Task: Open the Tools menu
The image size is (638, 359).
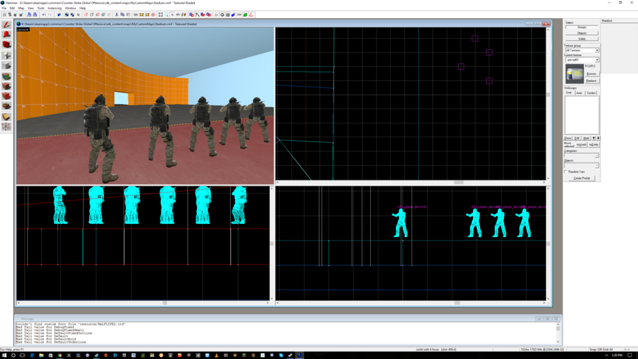Action: (x=40, y=8)
